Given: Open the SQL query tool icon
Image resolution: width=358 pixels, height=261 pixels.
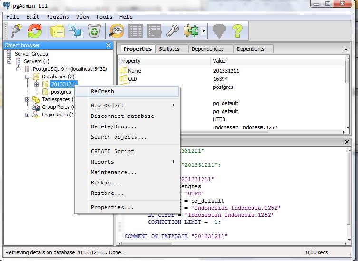Looking at the screenshot, I should [x=116, y=30].
